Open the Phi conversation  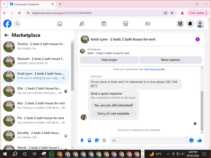pyautogui.click(x=35, y=121)
